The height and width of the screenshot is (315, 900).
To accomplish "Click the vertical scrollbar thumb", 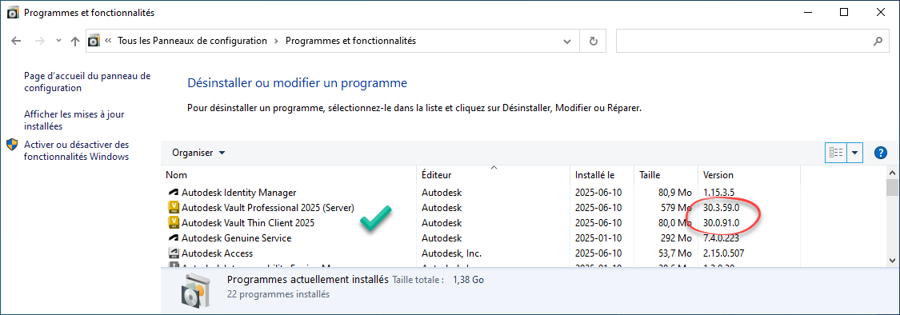I will 892,188.
